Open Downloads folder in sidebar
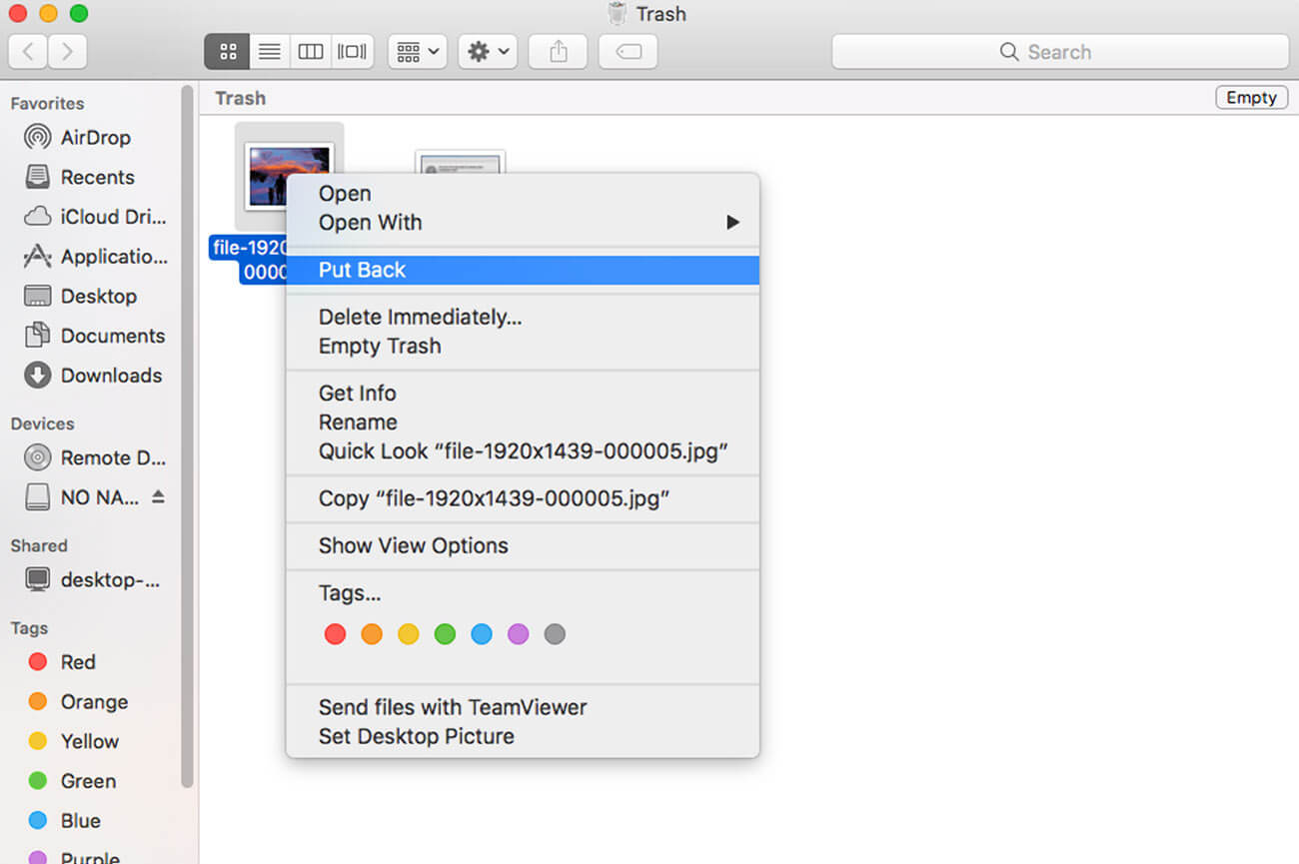This screenshot has width=1299, height=864. point(110,376)
